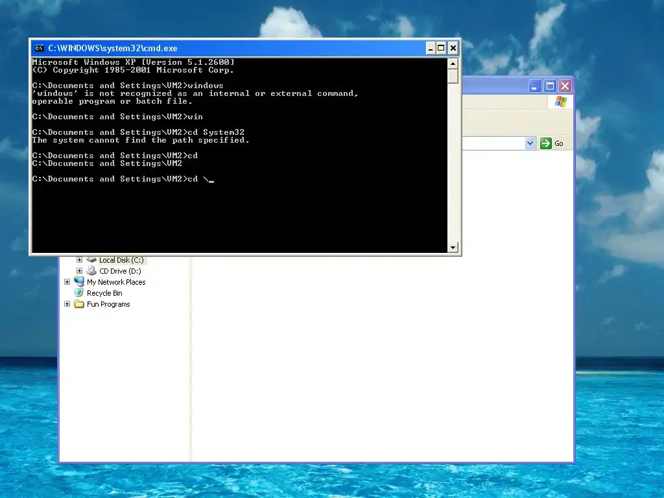Click the CD Drive disc icon
The width and height of the screenshot is (664, 498).
coord(91,270)
